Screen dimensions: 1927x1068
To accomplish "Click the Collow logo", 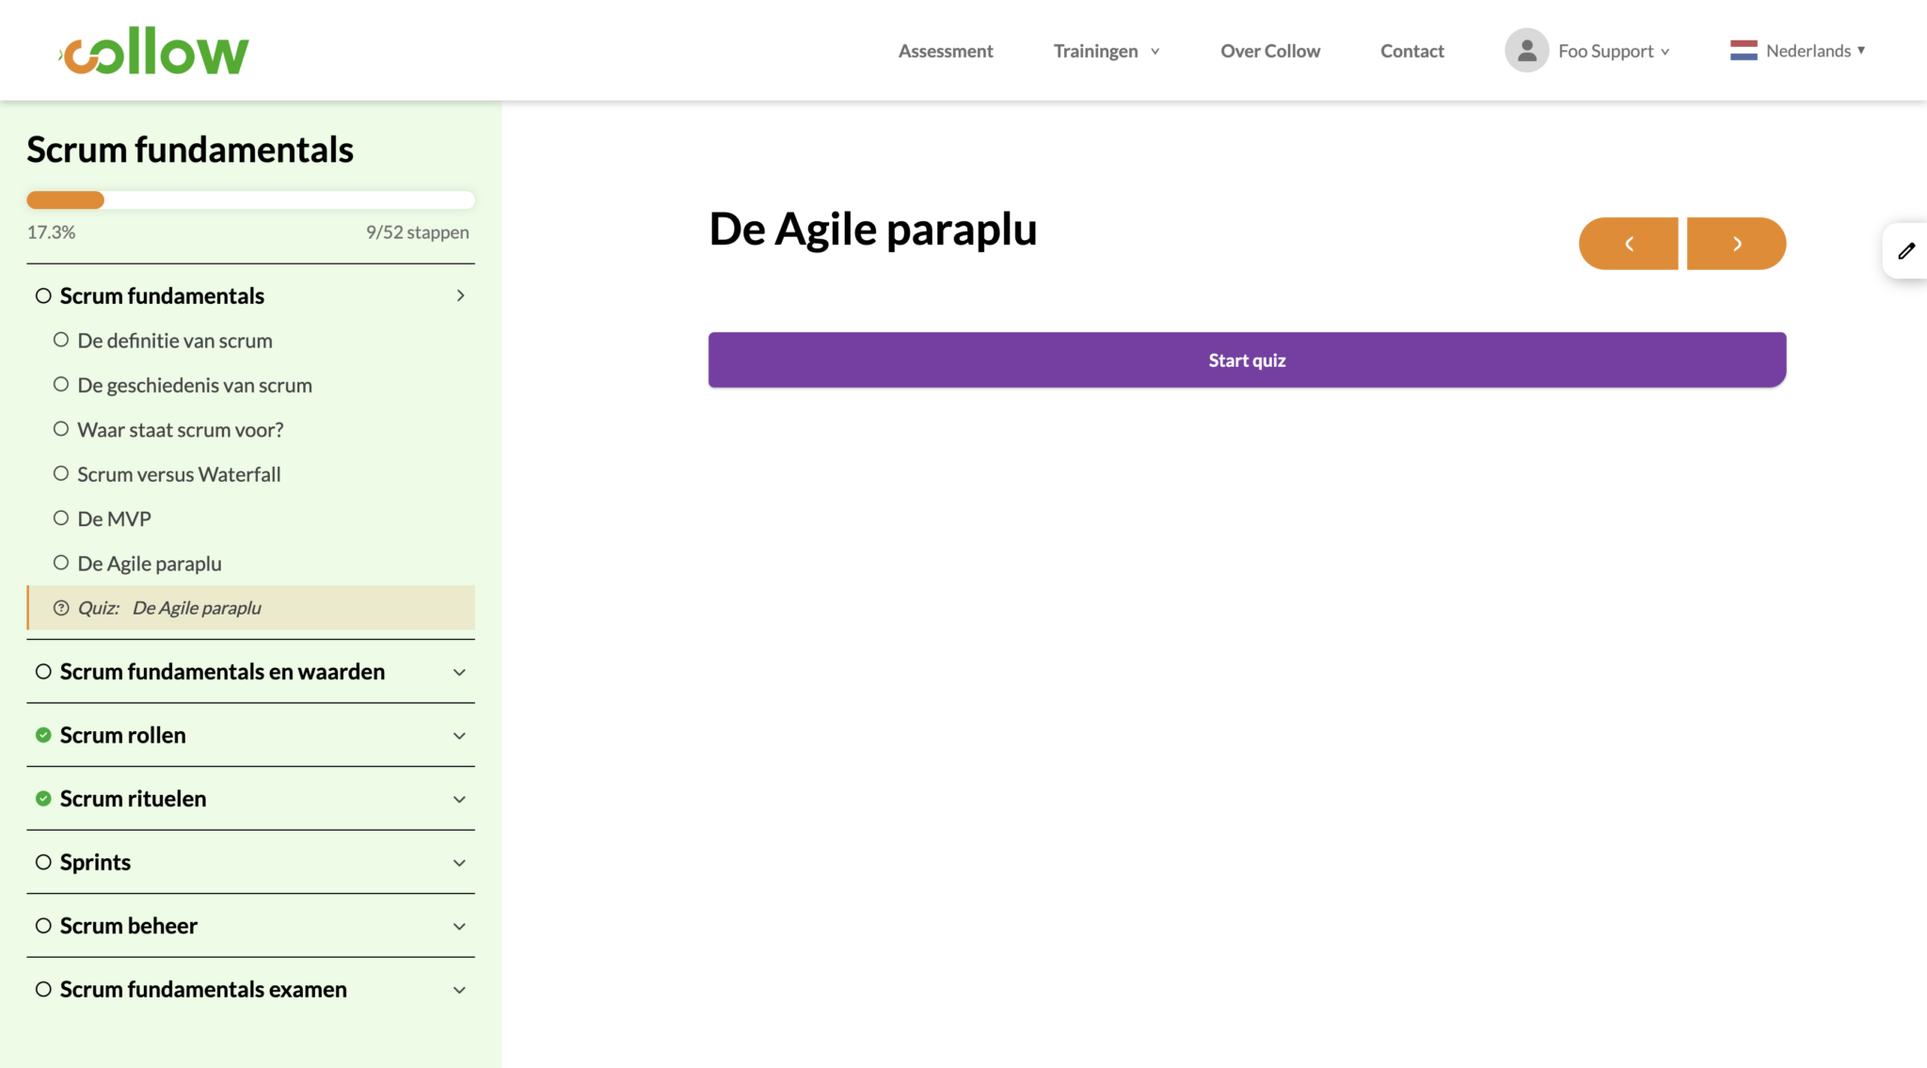I will 154,52.
